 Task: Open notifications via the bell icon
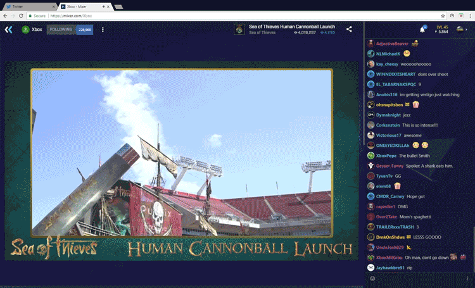coord(422,29)
